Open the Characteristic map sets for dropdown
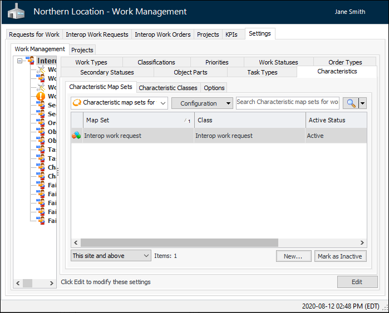Image resolution: width=389 pixels, height=313 pixels. pyautogui.click(x=120, y=103)
